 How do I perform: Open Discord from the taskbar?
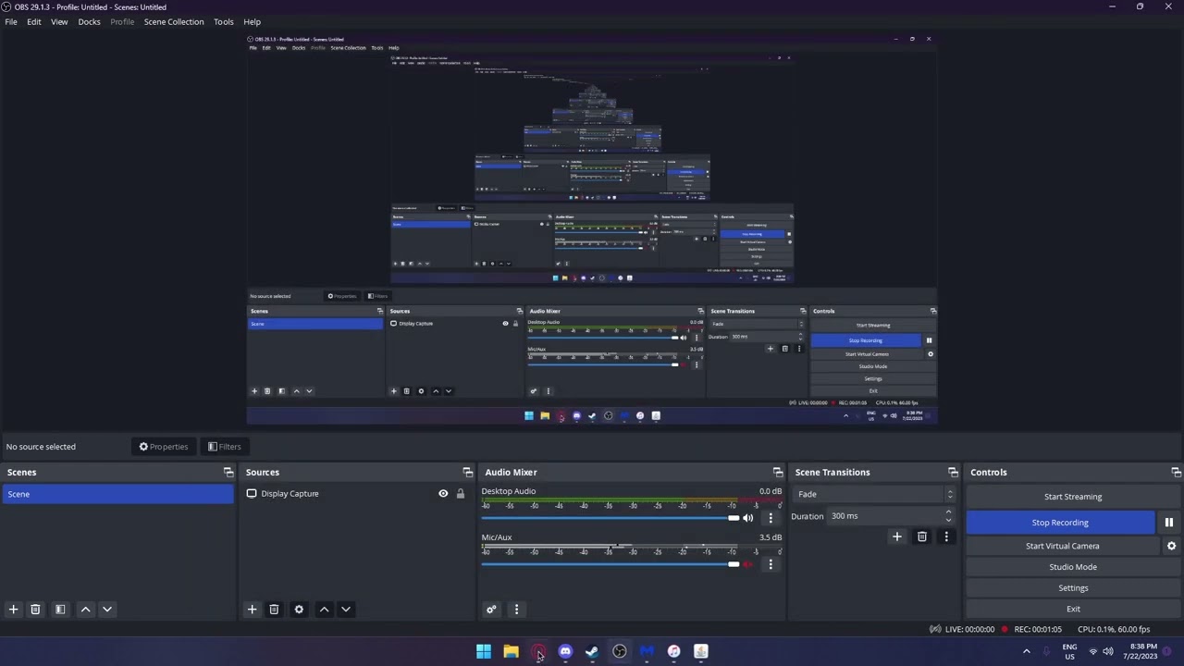click(x=565, y=652)
